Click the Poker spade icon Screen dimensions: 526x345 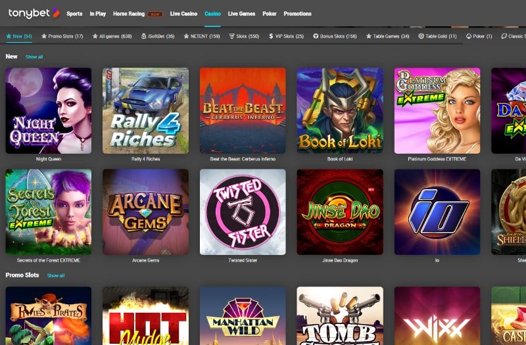pos(469,36)
